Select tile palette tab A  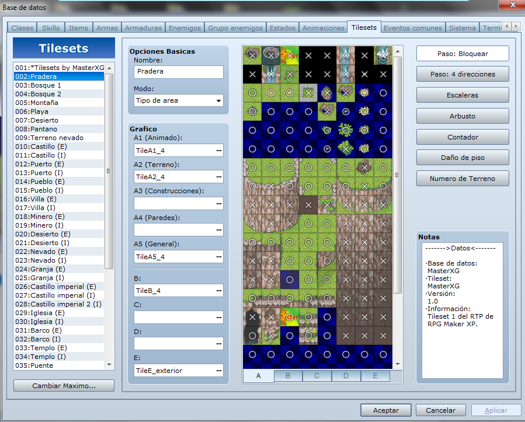[259, 375]
